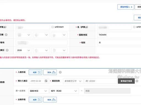Image resolution: width=141 pixels, height=105 pixels.
Task: Open the birth date day dropdown
Action: (59, 35)
